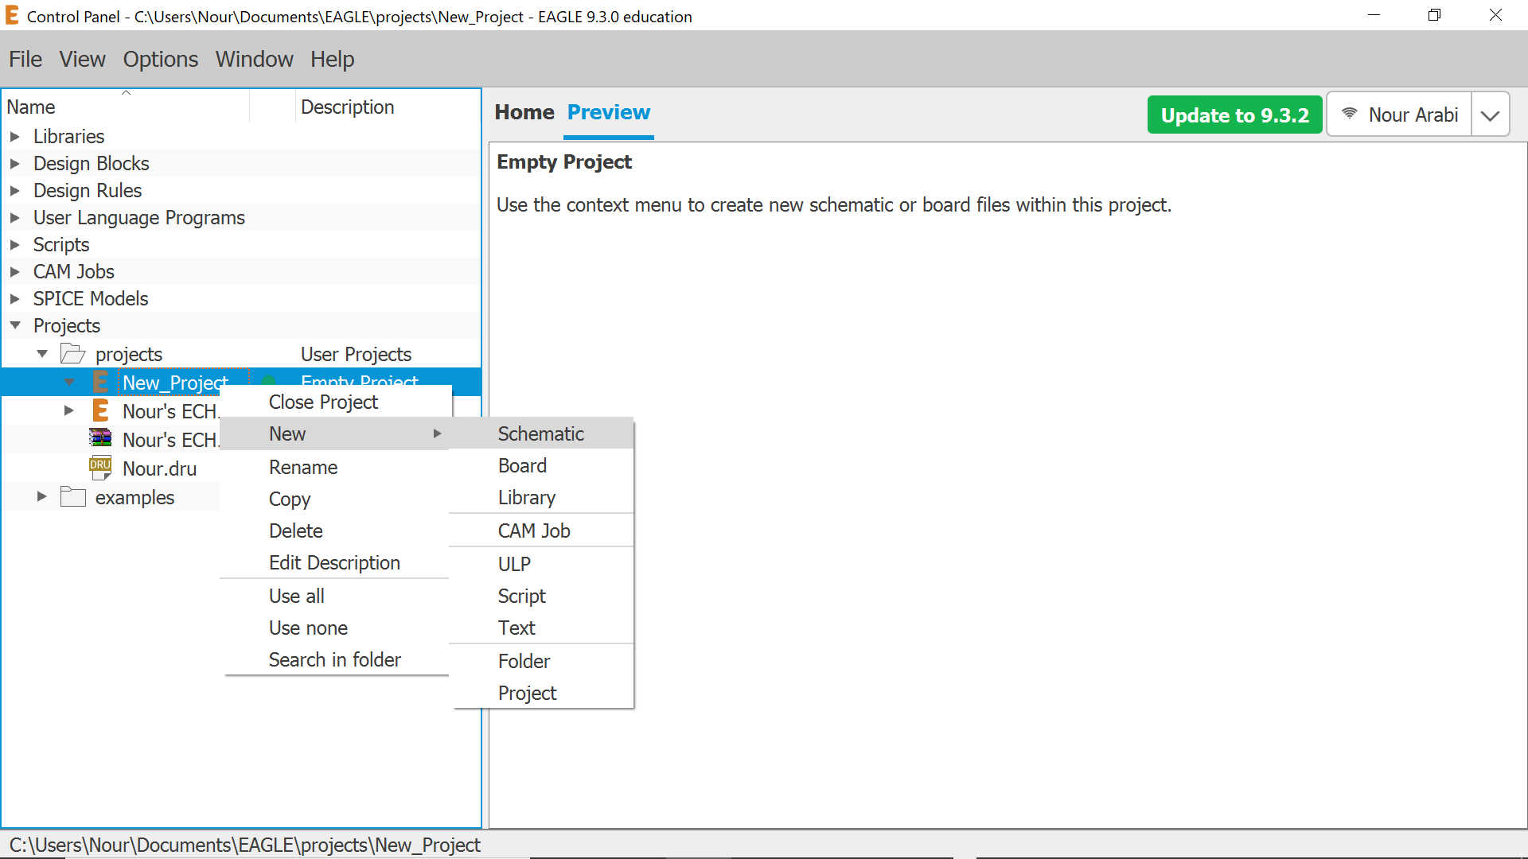The height and width of the screenshot is (859, 1528).
Task: Open the Options menu
Action: (x=160, y=59)
